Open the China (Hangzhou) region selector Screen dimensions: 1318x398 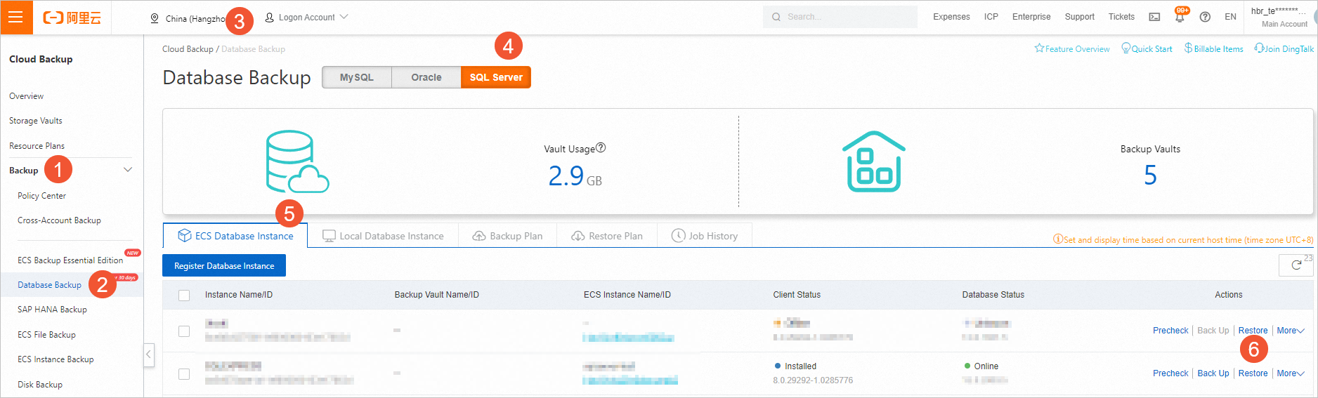click(x=188, y=18)
